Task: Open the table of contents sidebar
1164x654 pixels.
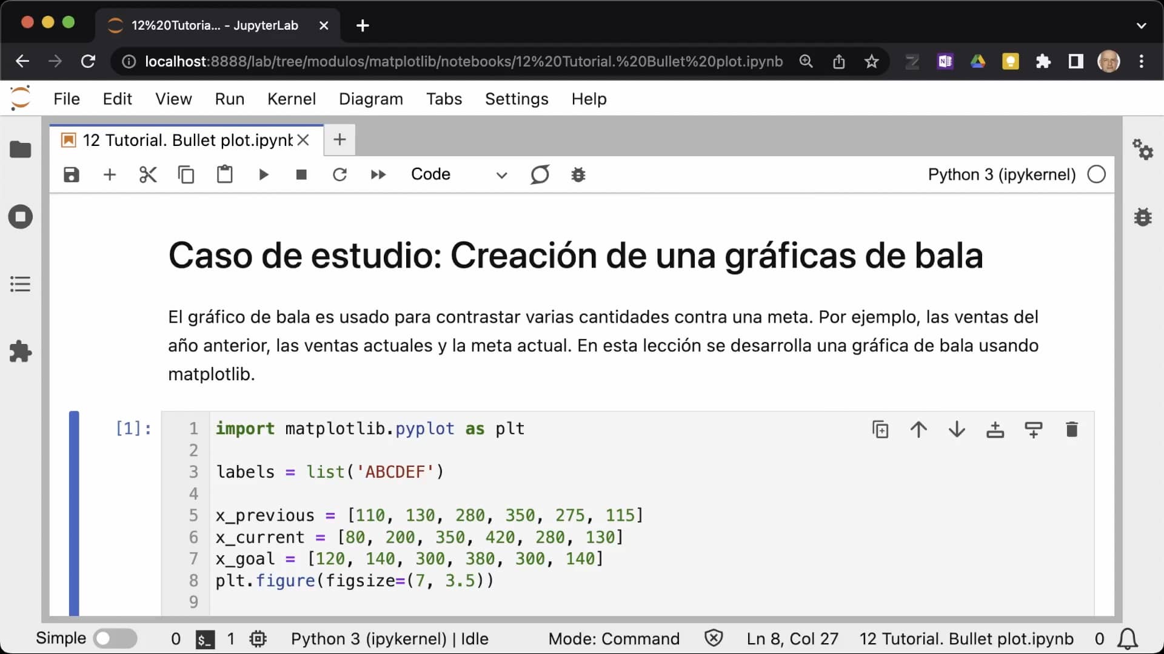Action: coord(21,284)
